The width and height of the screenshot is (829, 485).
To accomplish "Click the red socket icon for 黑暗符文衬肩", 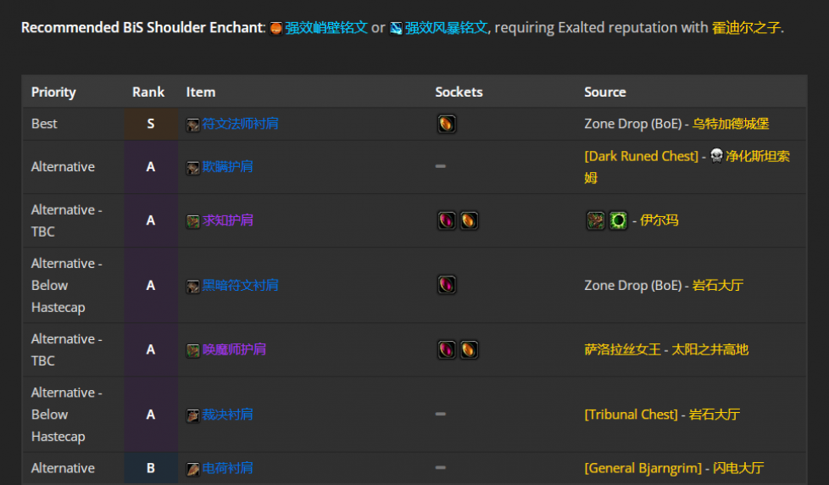I will [447, 285].
